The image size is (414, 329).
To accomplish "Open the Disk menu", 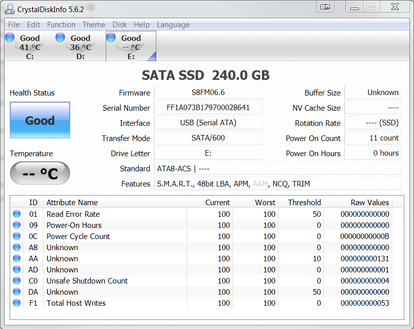I will tap(119, 25).
